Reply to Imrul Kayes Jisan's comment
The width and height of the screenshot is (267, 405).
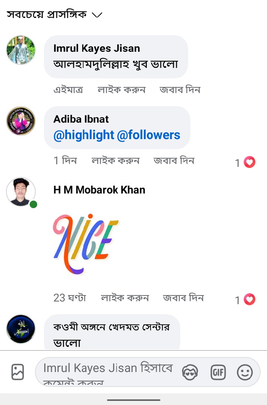click(180, 90)
